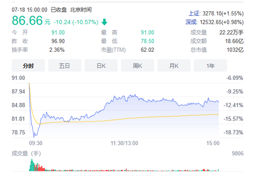
Task: Open the 月K chart tab
Action: pyautogui.click(x=174, y=66)
